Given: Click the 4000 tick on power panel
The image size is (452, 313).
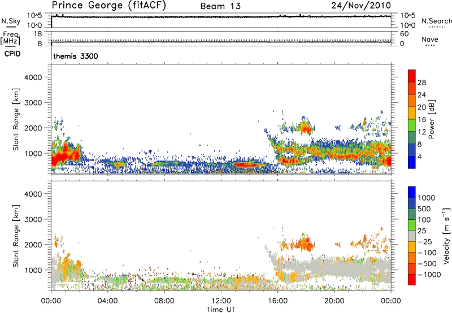Looking at the screenshot, I should click(33, 77).
